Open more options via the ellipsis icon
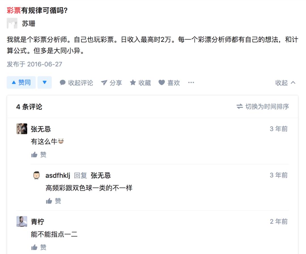 (x=191, y=82)
